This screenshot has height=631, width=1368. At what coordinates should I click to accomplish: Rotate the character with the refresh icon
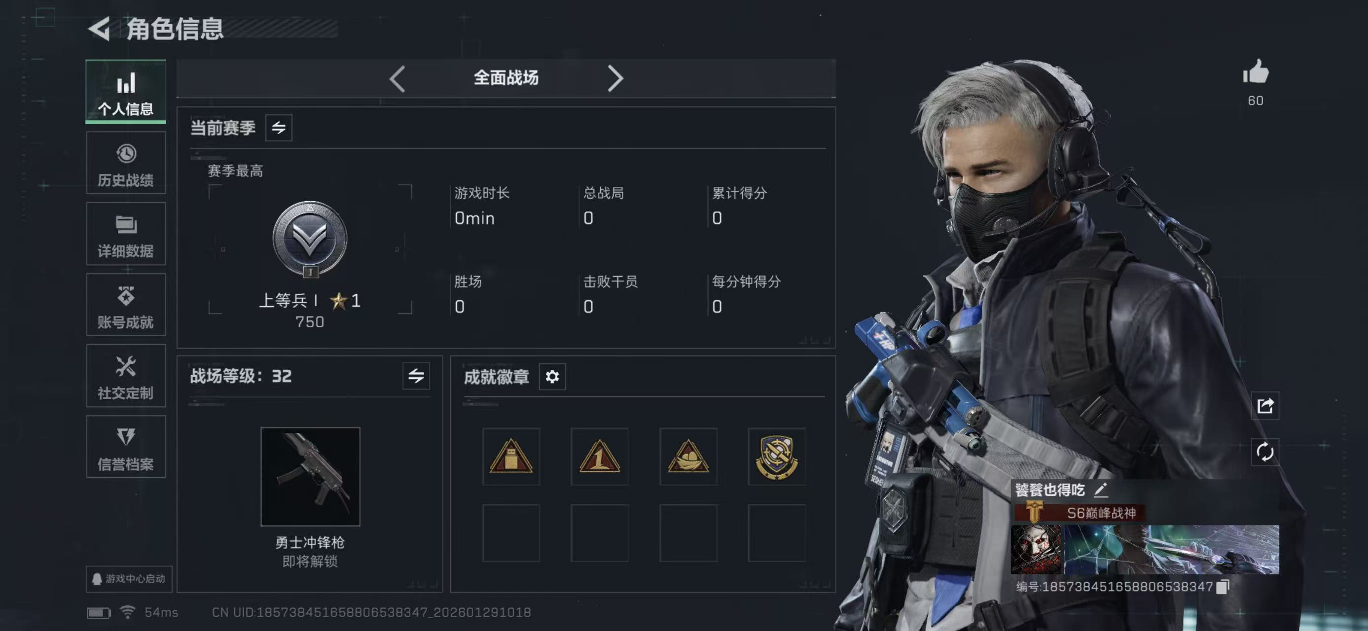click(1265, 452)
